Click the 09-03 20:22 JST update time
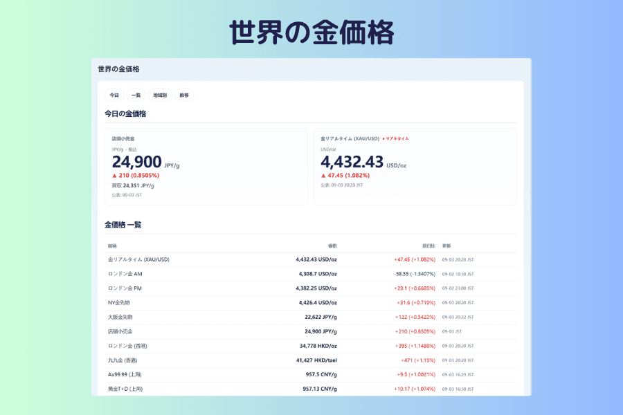 pyautogui.click(x=458, y=317)
